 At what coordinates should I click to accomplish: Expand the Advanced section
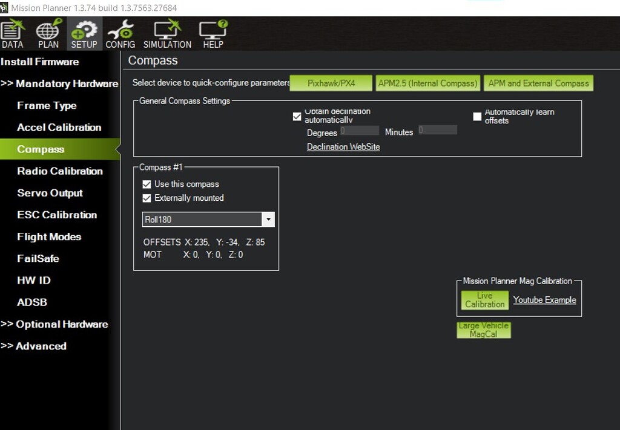point(37,346)
